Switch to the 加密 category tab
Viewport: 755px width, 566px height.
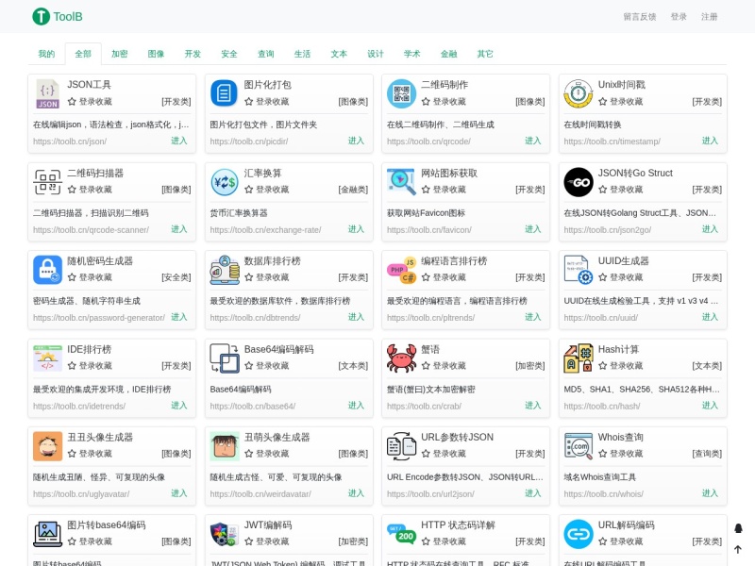pyautogui.click(x=120, y=54)
